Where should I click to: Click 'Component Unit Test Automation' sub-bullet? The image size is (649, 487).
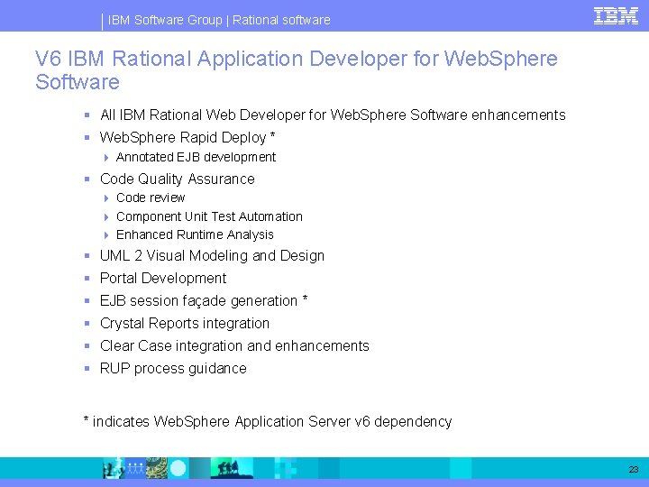[x=209, y=216]
